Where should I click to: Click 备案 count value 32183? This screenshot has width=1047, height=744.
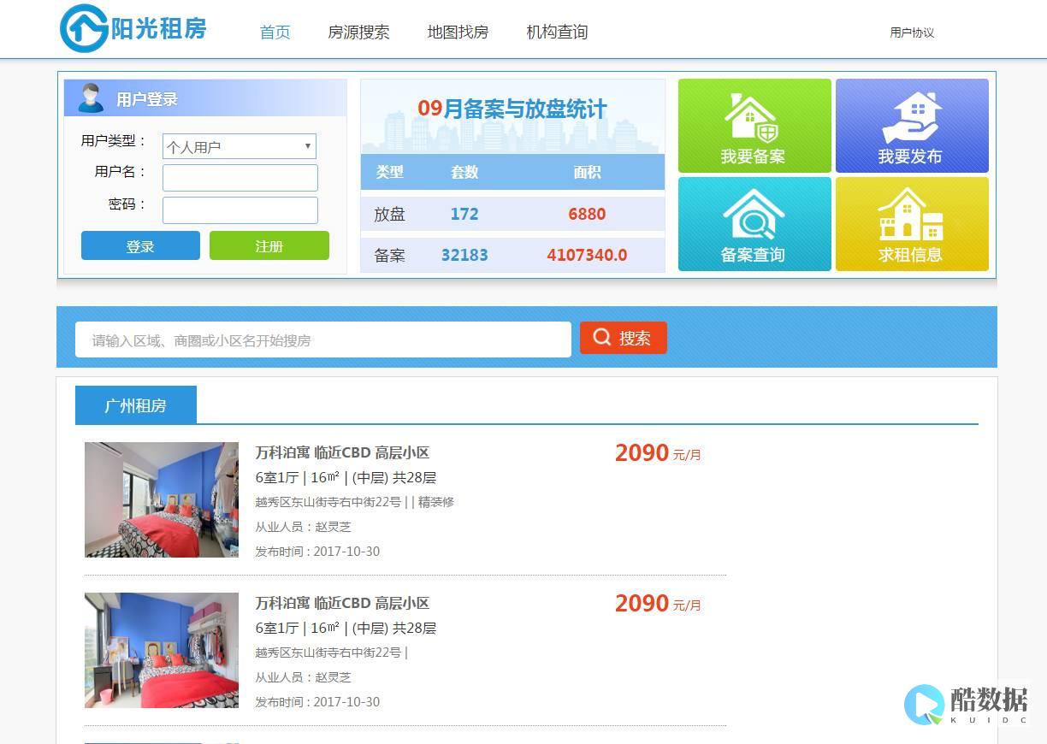click(x=464, y=255)
